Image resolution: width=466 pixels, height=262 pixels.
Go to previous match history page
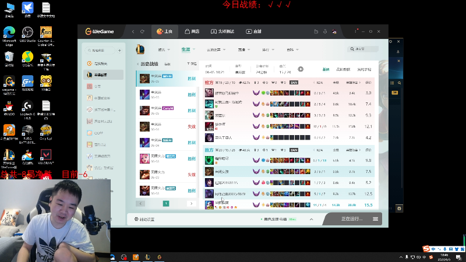[x=140, y=203]
